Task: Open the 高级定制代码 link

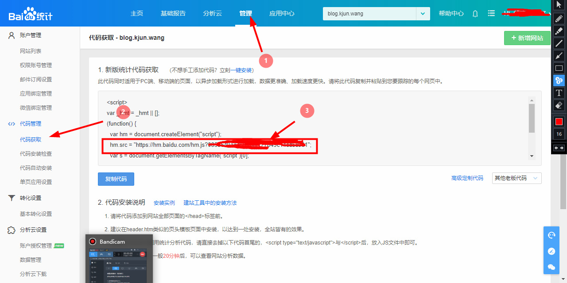Action: [467, 178]
